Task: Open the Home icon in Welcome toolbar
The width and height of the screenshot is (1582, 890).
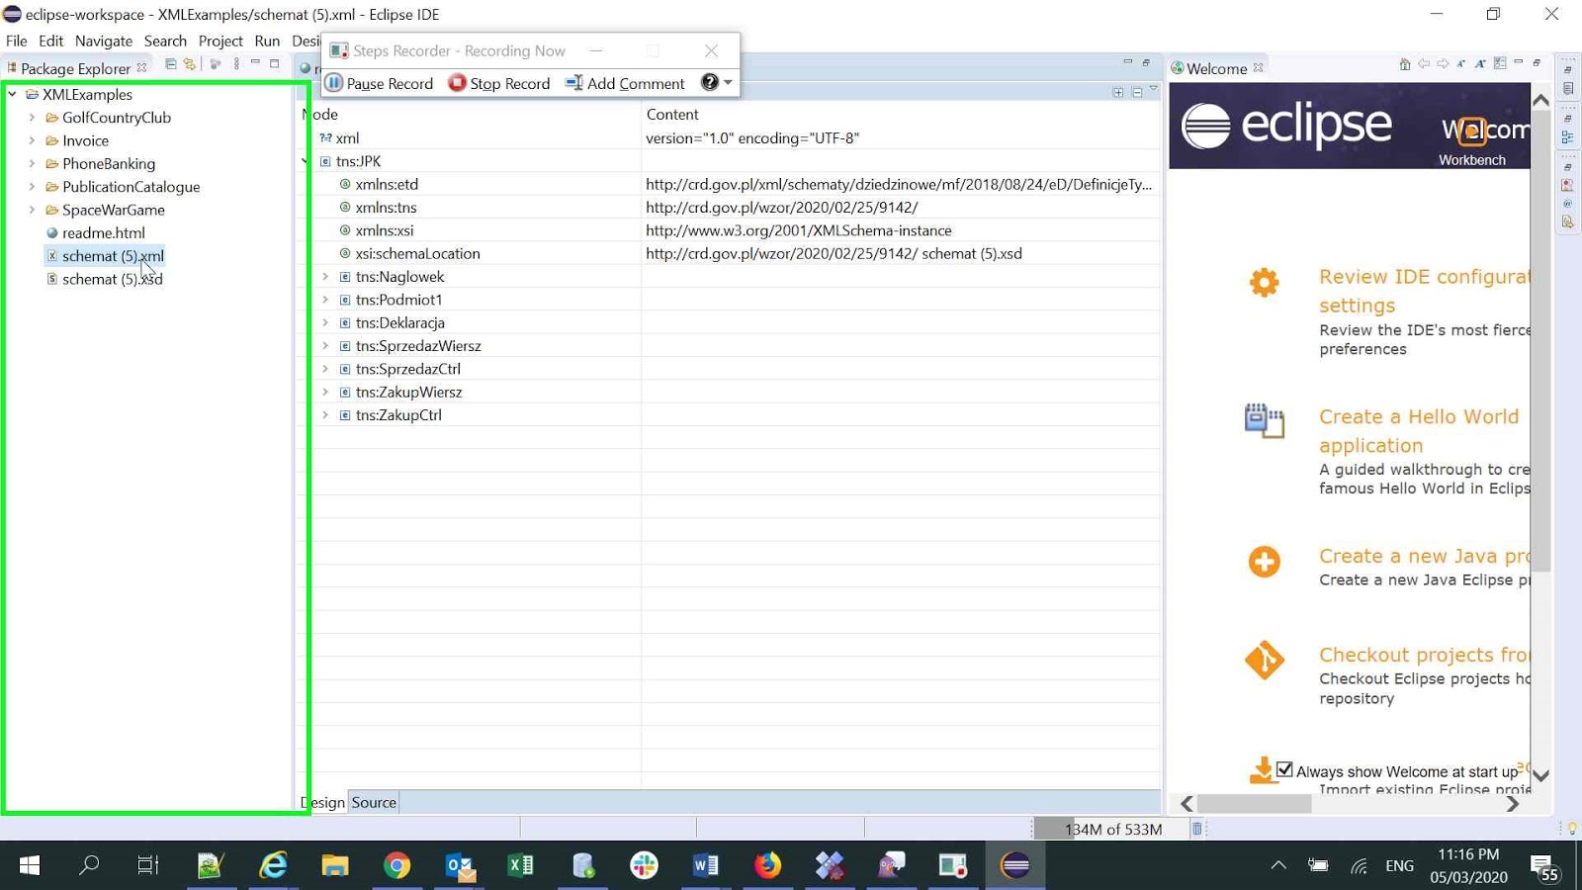Action: pos(1405,64)
